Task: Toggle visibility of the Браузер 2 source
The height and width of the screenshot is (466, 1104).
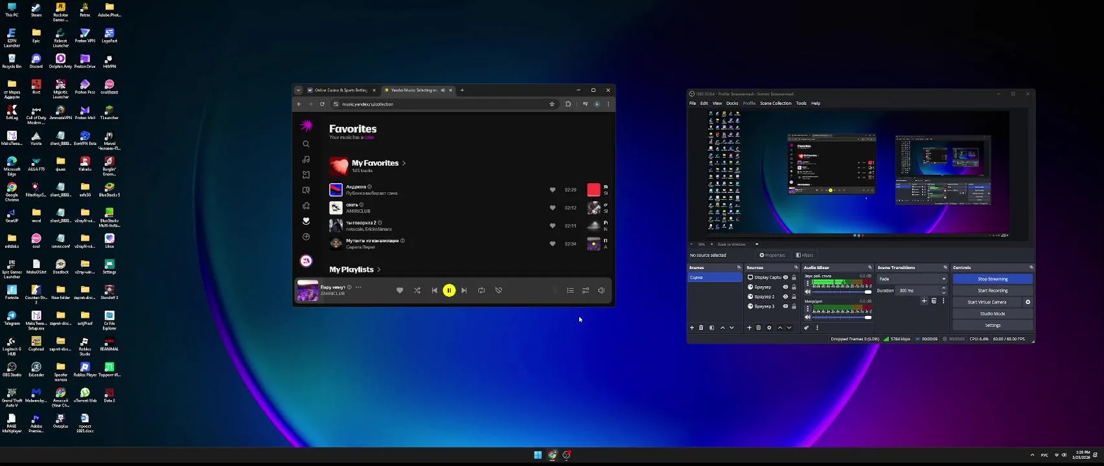Action: (x=785, y=296)
